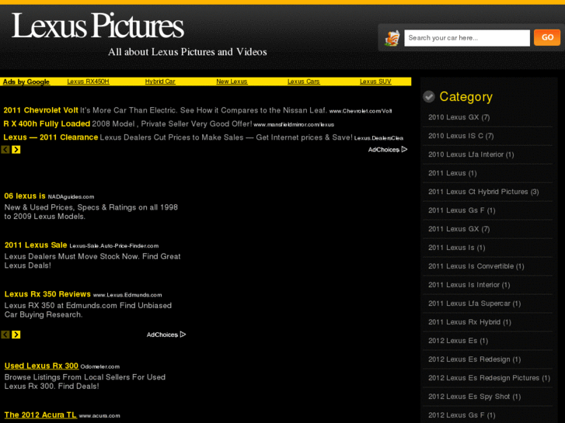Select category 2010 Lexus GX (7)
This screenshot has width=565, height=423.
point(459,117)
